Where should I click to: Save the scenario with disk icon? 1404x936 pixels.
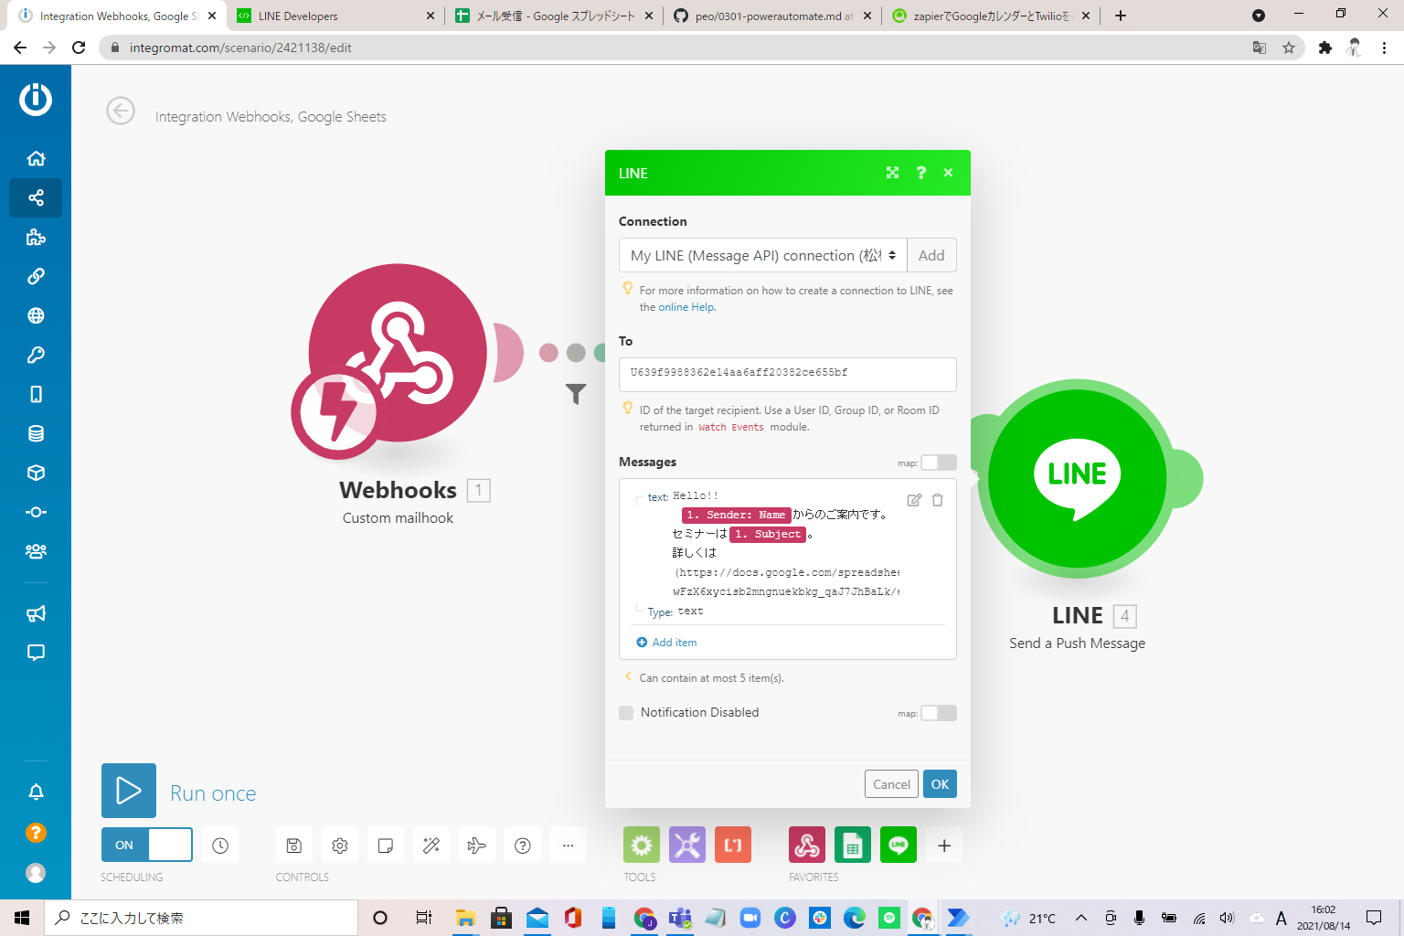click(294, 846)
